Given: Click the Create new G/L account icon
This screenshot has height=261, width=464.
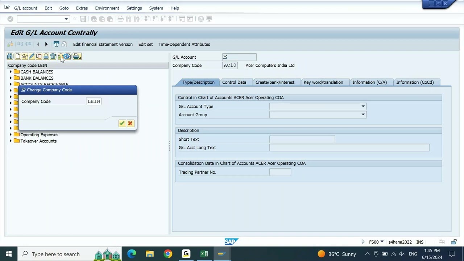Looking at the screenshot, I should [17, 56].
